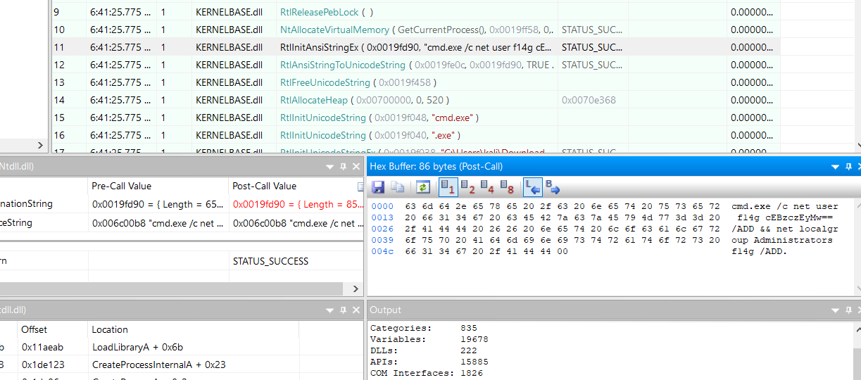The image size is (861, 380).
Task: Switch hex view to big endian
Action: pos(553,187)
